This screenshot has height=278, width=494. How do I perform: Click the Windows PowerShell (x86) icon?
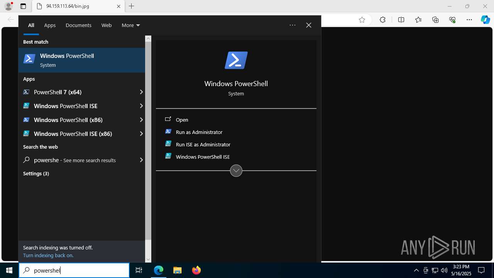click(x=26, y=120)
